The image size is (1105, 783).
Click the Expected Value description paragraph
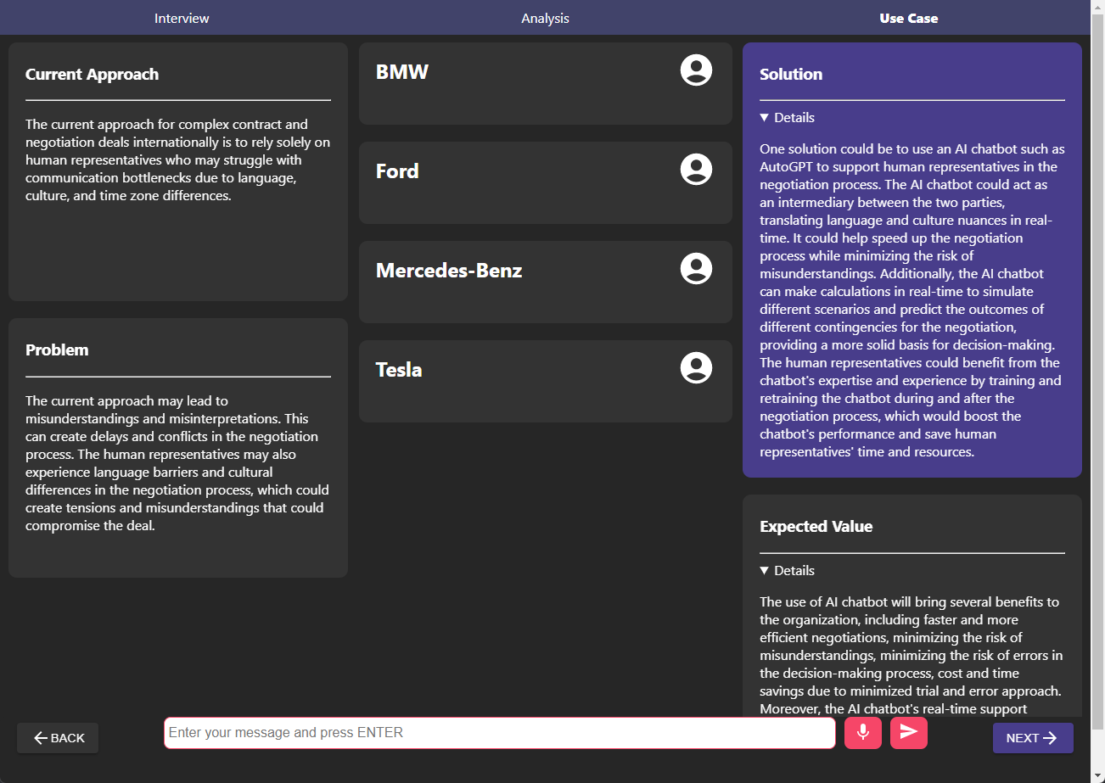912,655
